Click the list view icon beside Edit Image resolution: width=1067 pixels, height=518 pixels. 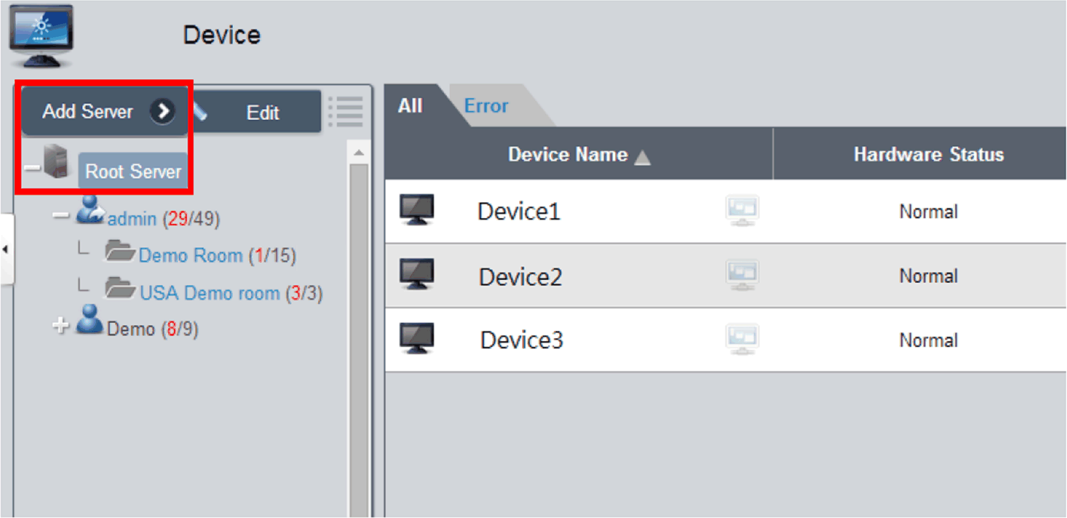tap(346, 112)
